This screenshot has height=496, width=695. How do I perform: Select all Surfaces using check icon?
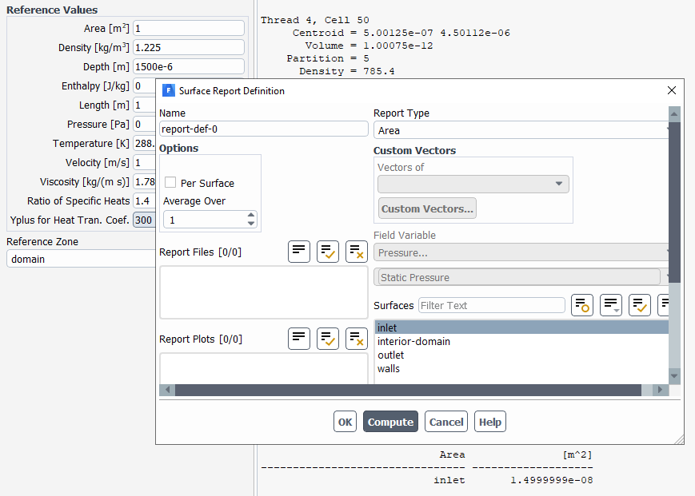[x=640, y=305]
